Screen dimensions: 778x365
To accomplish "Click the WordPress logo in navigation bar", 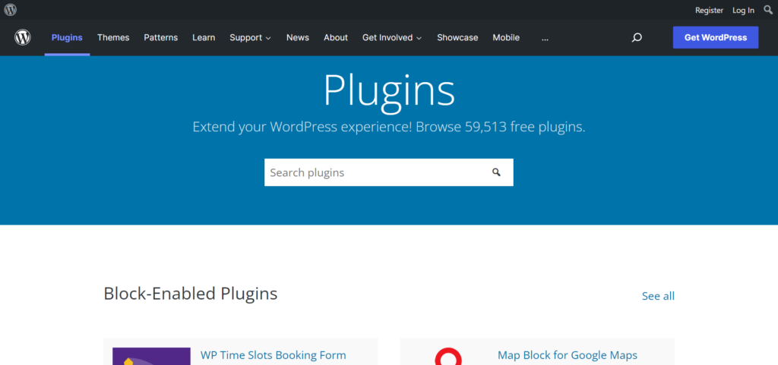I will pyautogui.click(x=22, y=38).
